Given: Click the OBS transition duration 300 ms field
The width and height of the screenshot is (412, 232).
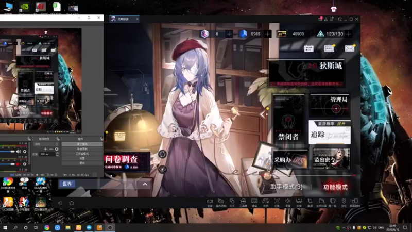Looking at the screenshot, I should pos(47,154).
